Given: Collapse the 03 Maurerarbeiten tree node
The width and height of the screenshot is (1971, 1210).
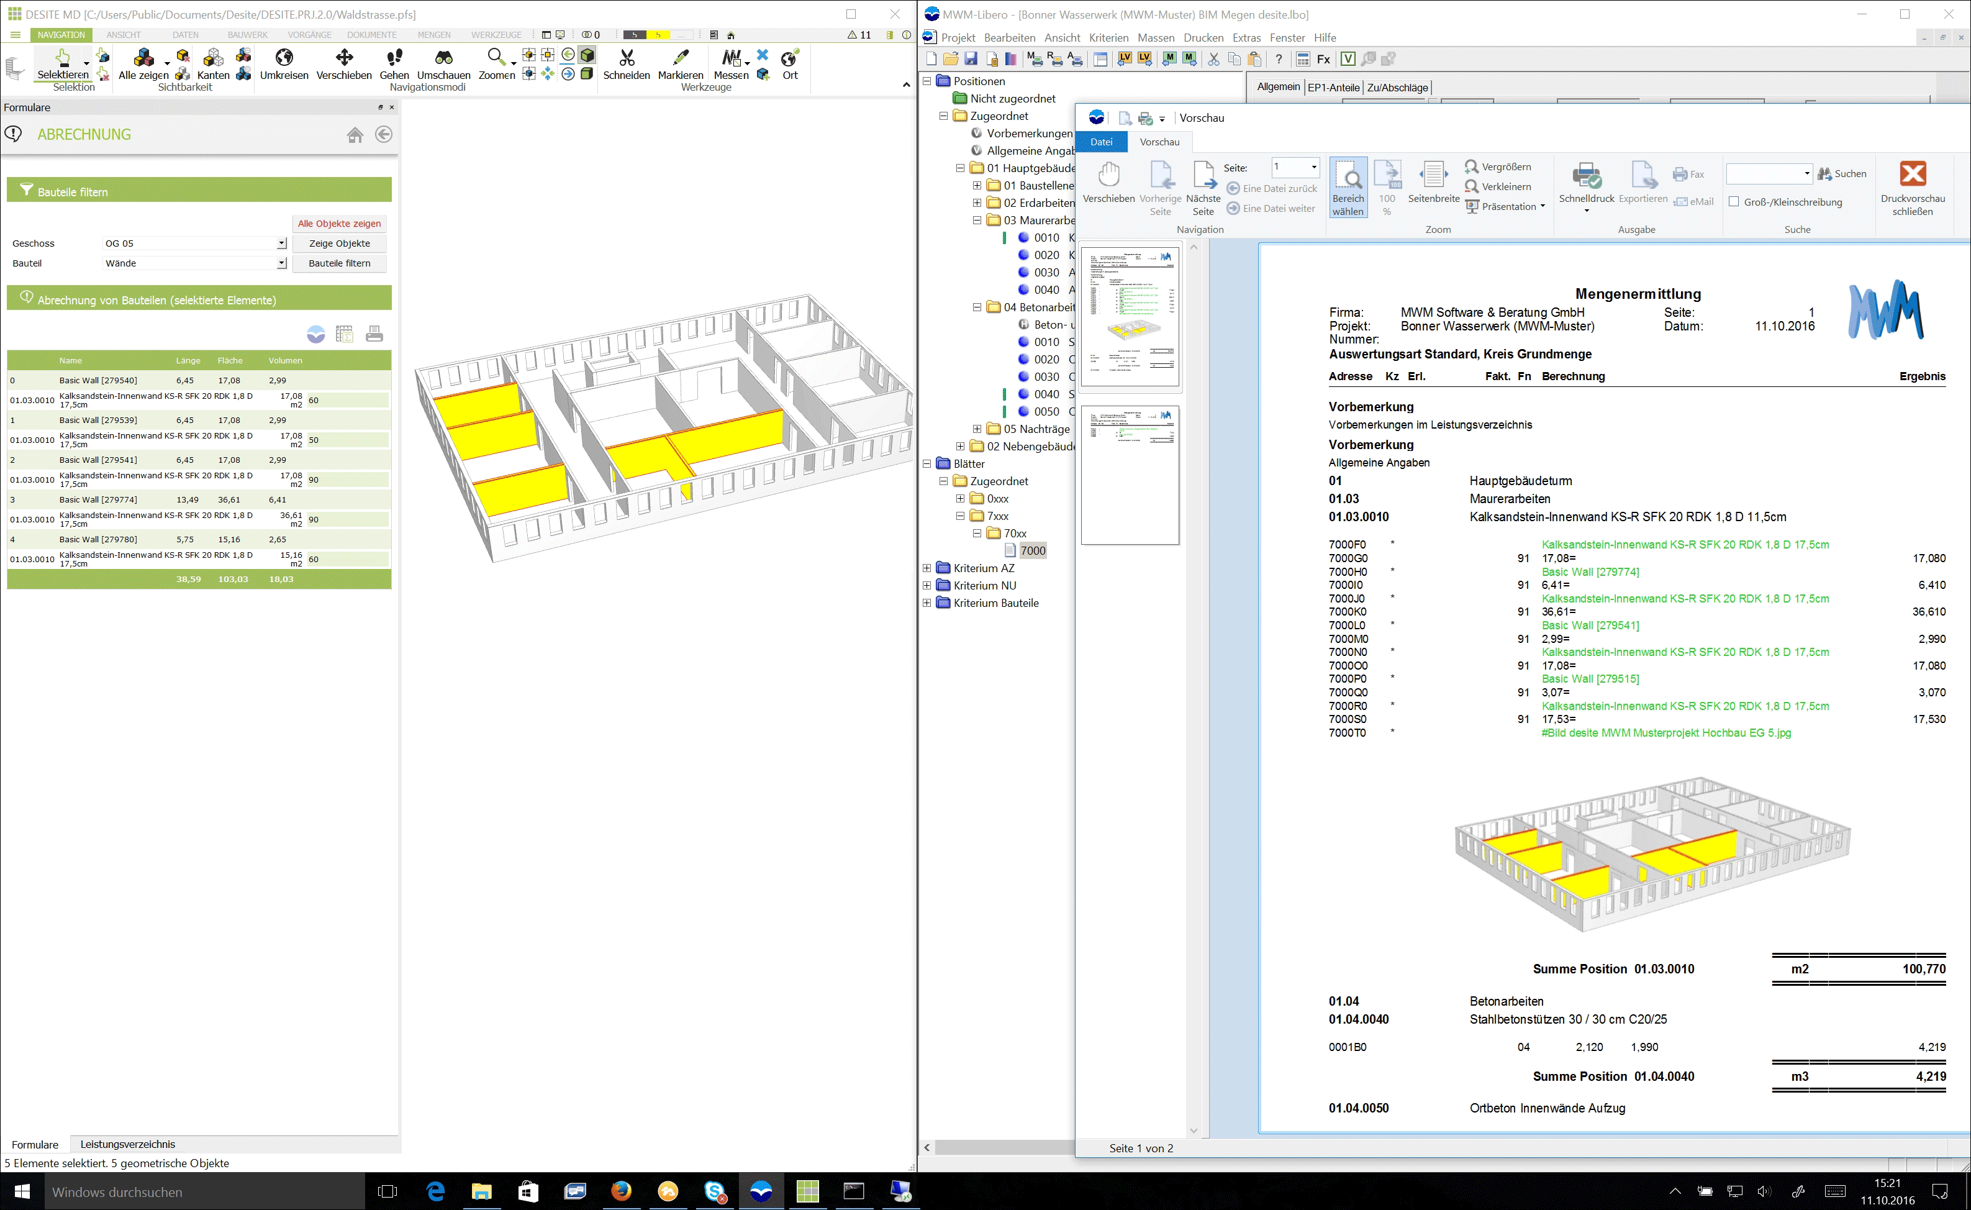Looking at the screenshot, I should point(977,220).
